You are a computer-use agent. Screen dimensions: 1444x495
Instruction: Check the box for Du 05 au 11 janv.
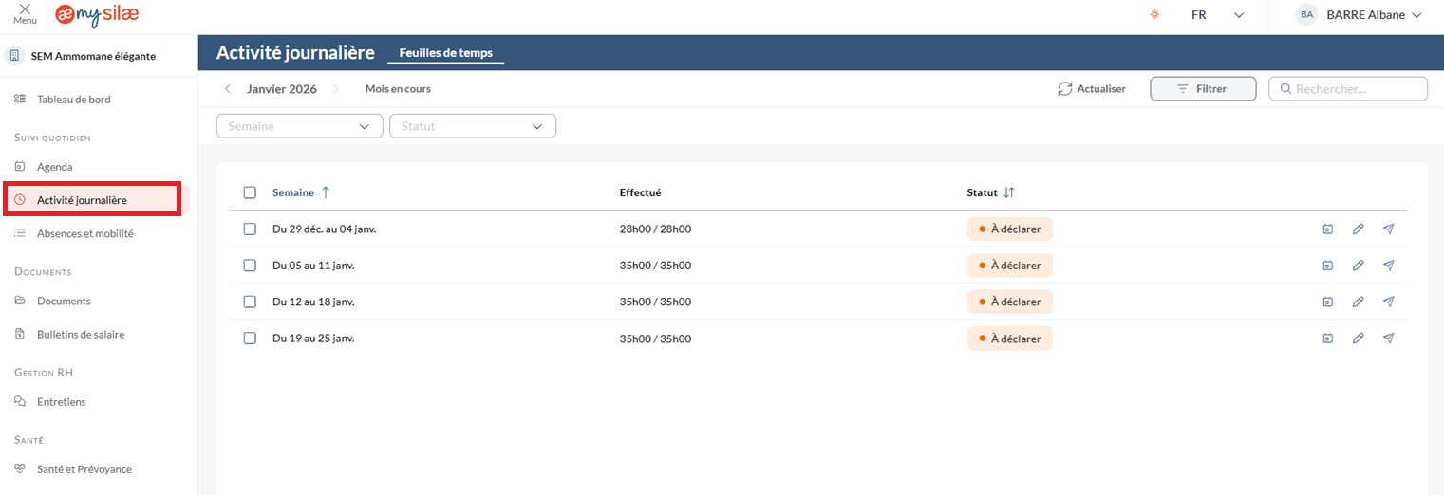pyautogui.click(x=250, y=266)
